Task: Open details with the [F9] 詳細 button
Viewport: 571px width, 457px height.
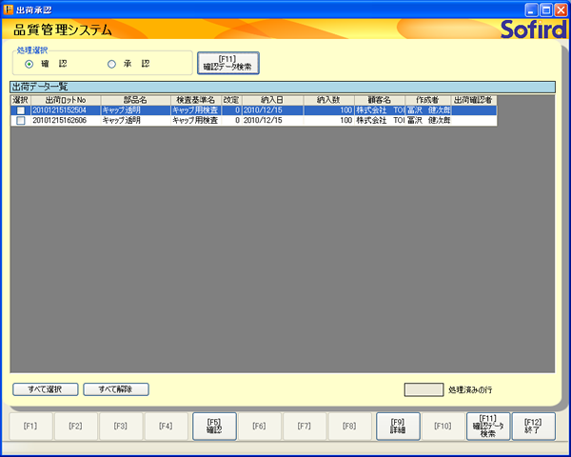Action: pyautogui.click(x=398, y=426)
